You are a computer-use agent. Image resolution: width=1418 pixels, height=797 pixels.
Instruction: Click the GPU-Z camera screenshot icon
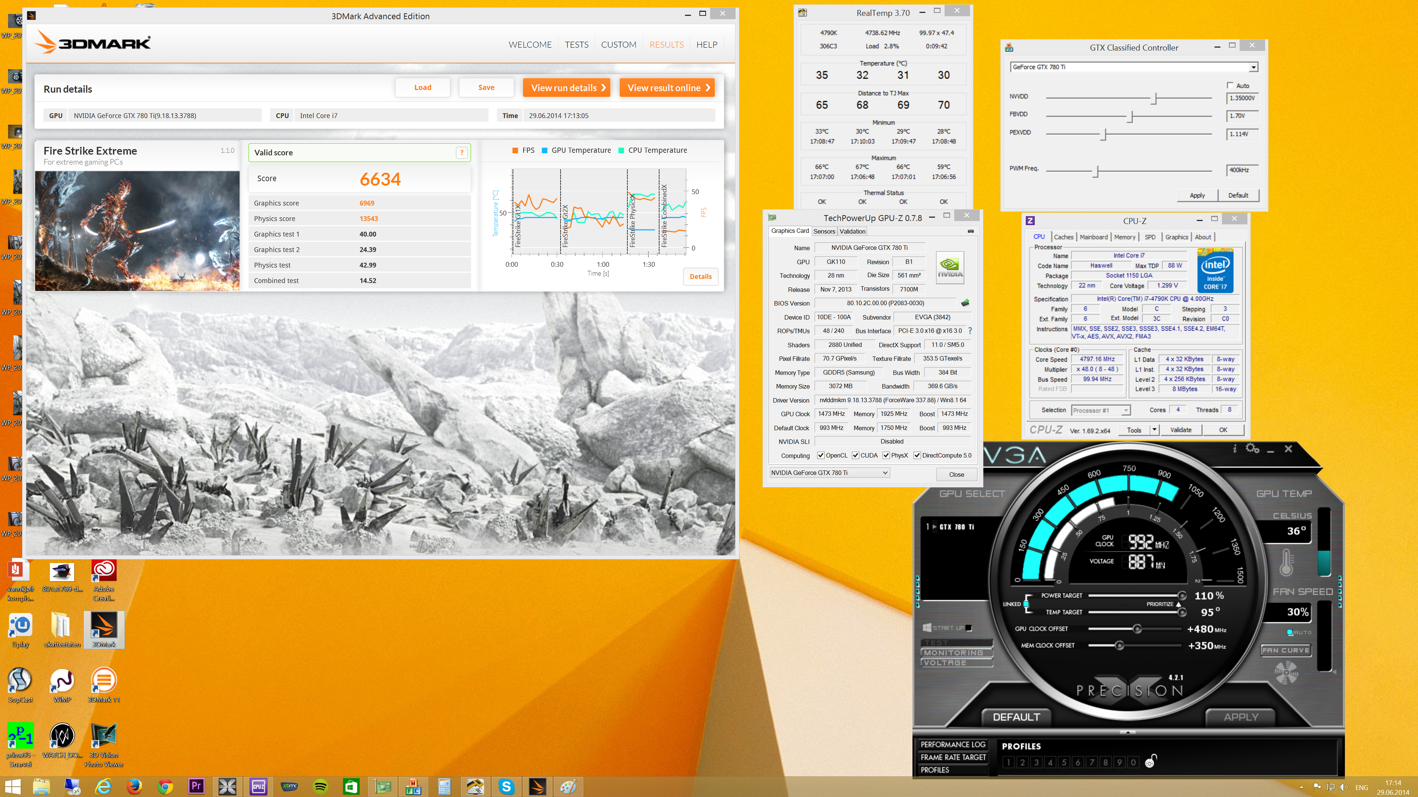coord(970,231)
